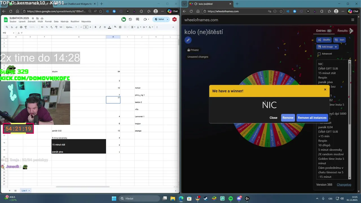The height and width of the screenshot is (203, 361).
Task: Open vertical align dropdown
Action: tap(138, 27)
